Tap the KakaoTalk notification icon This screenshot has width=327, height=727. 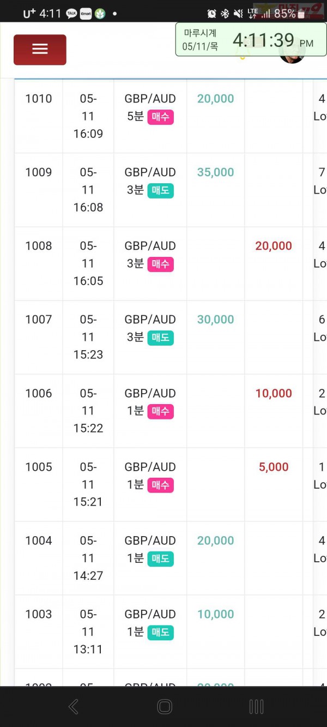71,14
